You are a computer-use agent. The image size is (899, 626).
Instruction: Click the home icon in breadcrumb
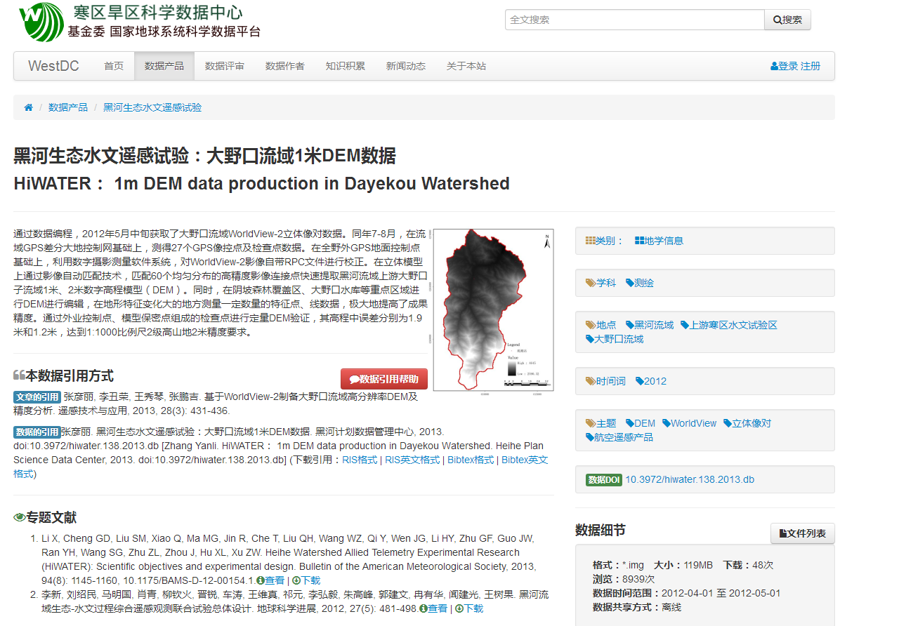pyautogui.click(x=29, y=107)
